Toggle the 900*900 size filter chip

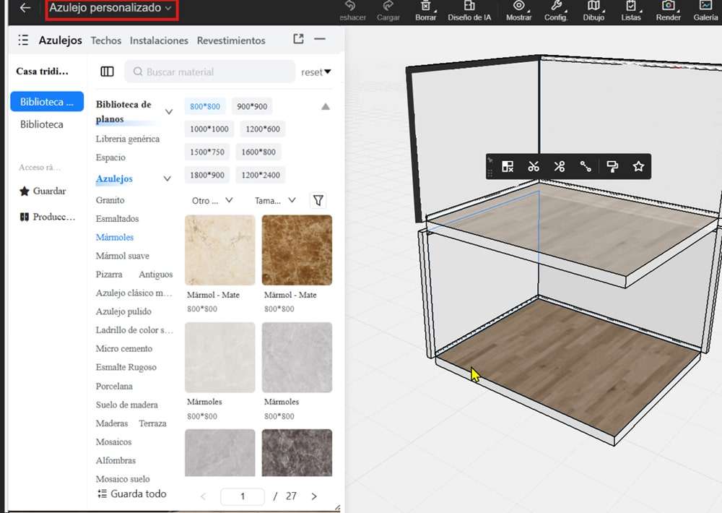tap(252, 106)
